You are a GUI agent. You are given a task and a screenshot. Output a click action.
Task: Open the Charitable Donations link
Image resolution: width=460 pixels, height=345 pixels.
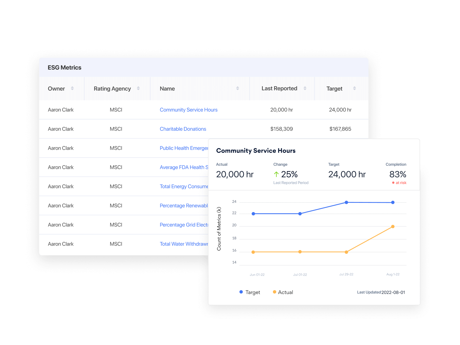(x=183, y=129)
